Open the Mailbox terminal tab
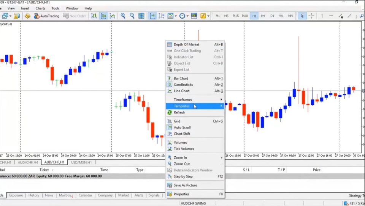This screenshot has height=206, width=365. point(66,195)
